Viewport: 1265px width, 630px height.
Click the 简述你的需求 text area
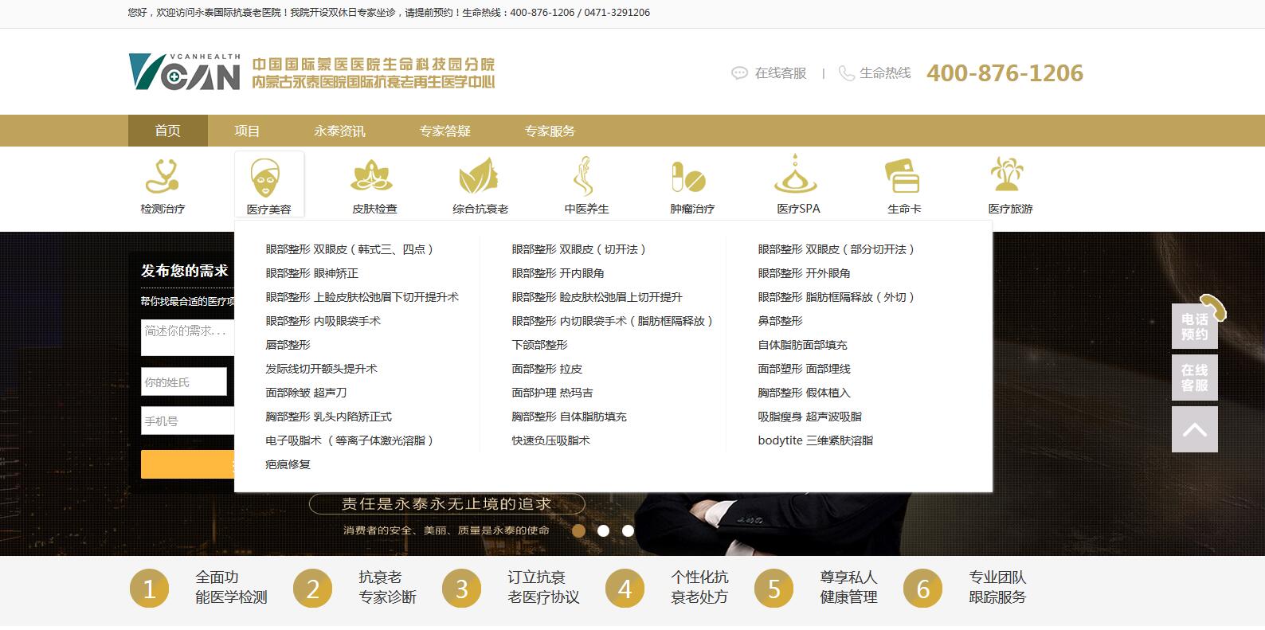188,337
